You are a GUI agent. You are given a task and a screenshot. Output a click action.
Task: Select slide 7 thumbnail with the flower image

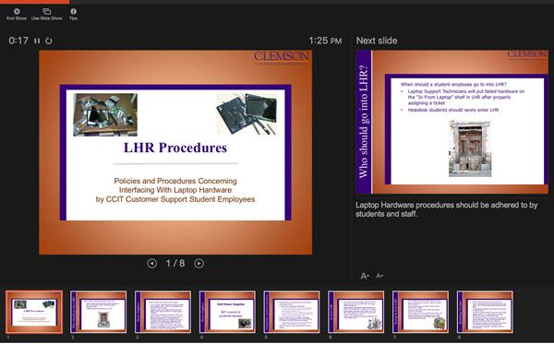click(420, 312)
